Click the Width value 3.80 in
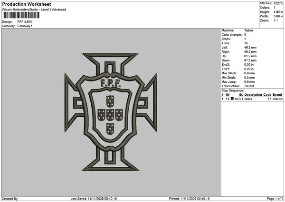 pos(278,16)
